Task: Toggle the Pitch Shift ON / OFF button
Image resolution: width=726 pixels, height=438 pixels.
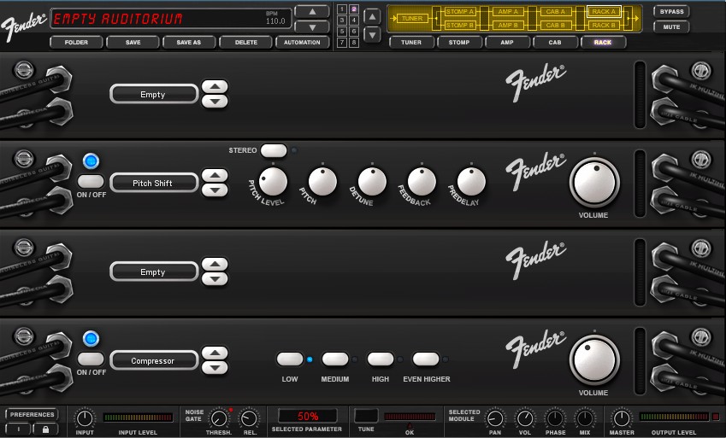Action: tap(91, 181)
